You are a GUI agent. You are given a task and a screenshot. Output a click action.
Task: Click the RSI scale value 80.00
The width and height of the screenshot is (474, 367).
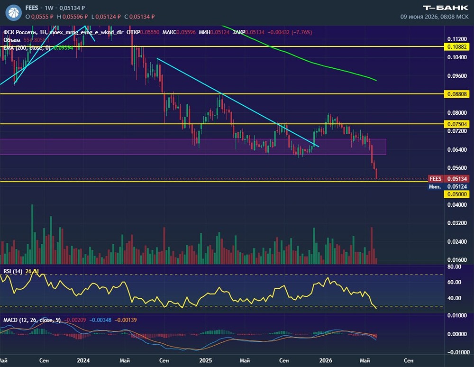click(x=455, y=266)
